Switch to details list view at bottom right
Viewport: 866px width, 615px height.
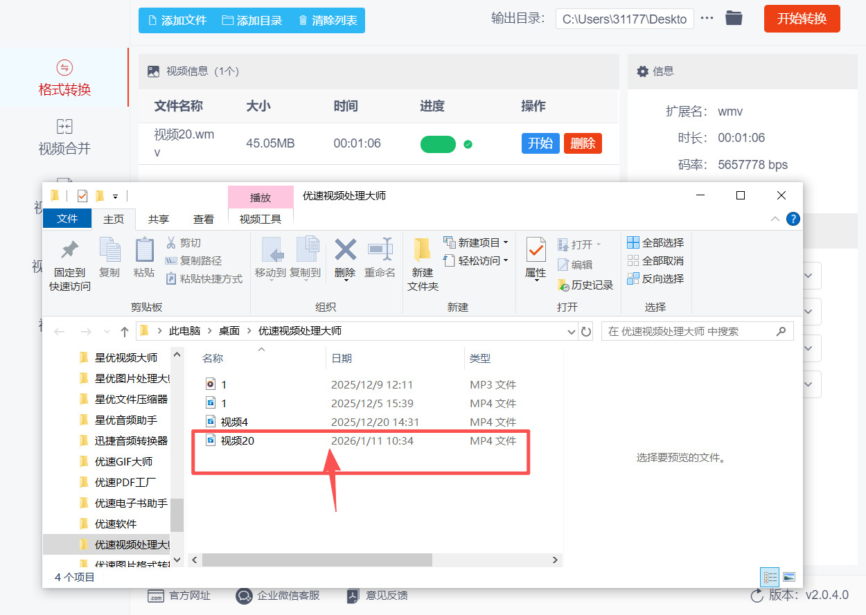(769, 577)
